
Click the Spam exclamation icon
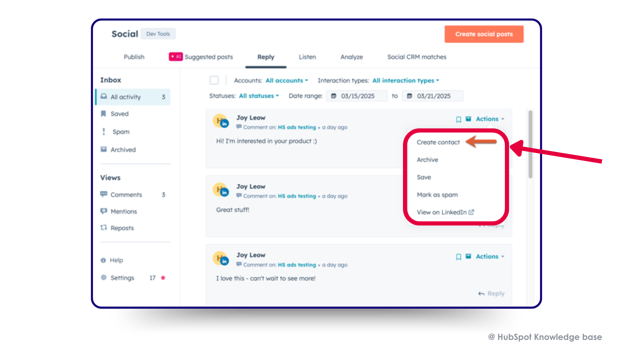point(104,131)
